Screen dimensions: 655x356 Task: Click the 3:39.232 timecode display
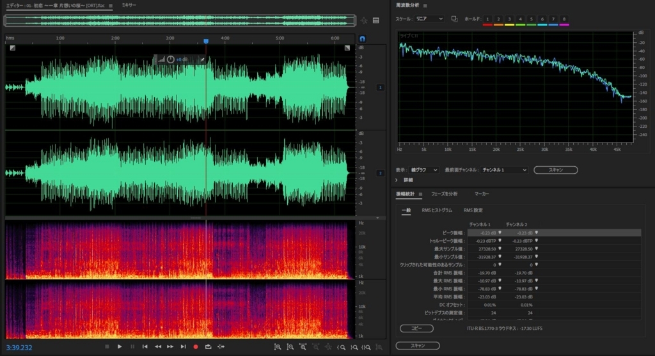tap(19, 347)
